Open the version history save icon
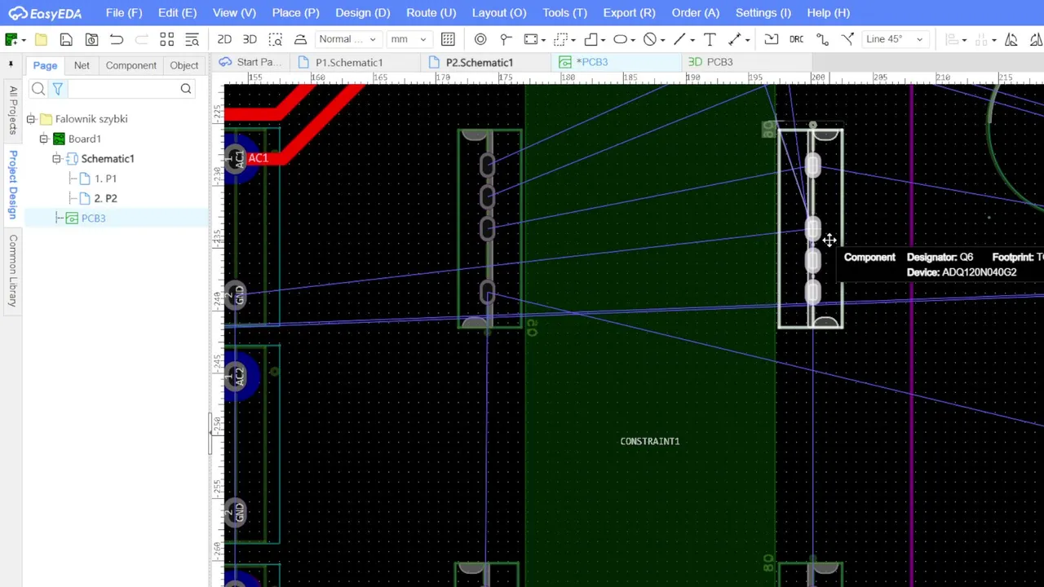The height and width of the screenshot is (587, 1044). (91, 39)
